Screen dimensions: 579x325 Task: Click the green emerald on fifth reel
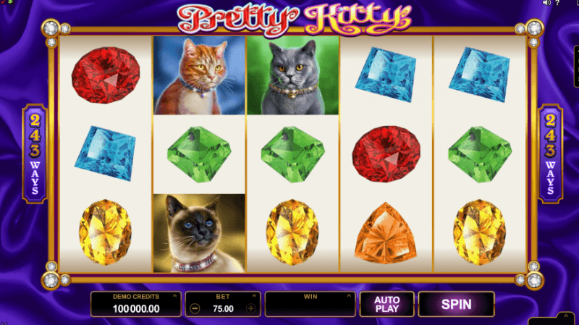480,154
